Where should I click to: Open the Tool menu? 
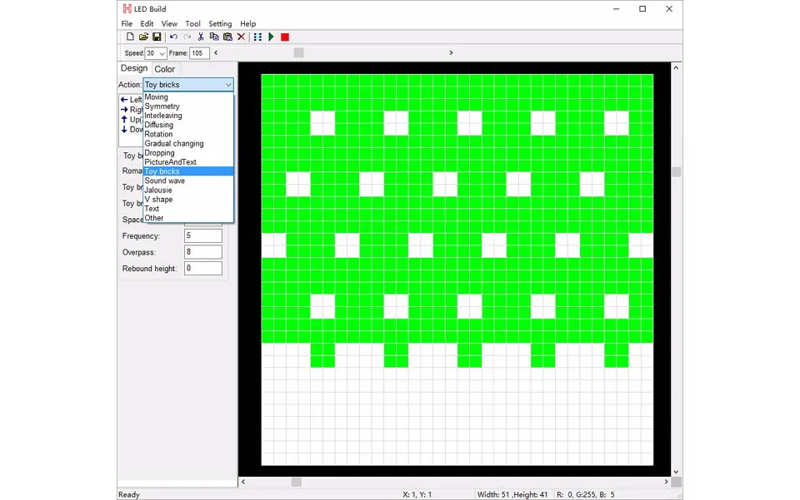[192, 24]
